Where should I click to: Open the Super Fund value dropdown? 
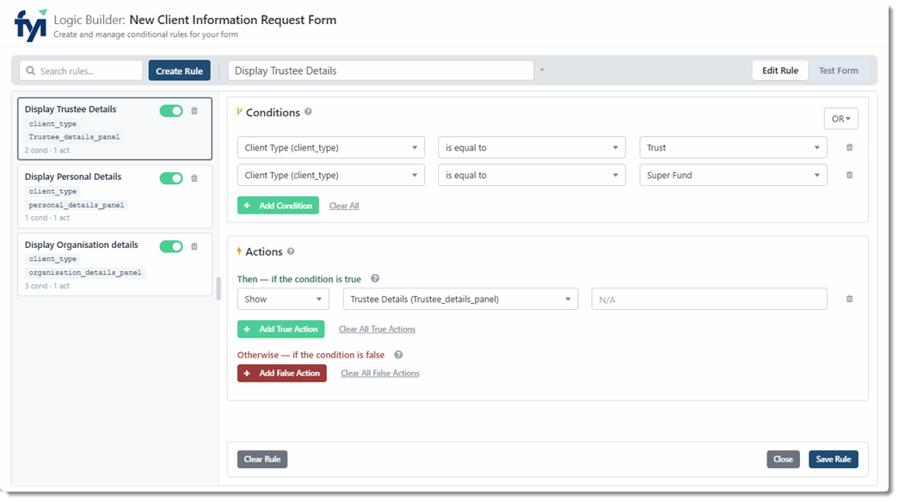(733, 175)
